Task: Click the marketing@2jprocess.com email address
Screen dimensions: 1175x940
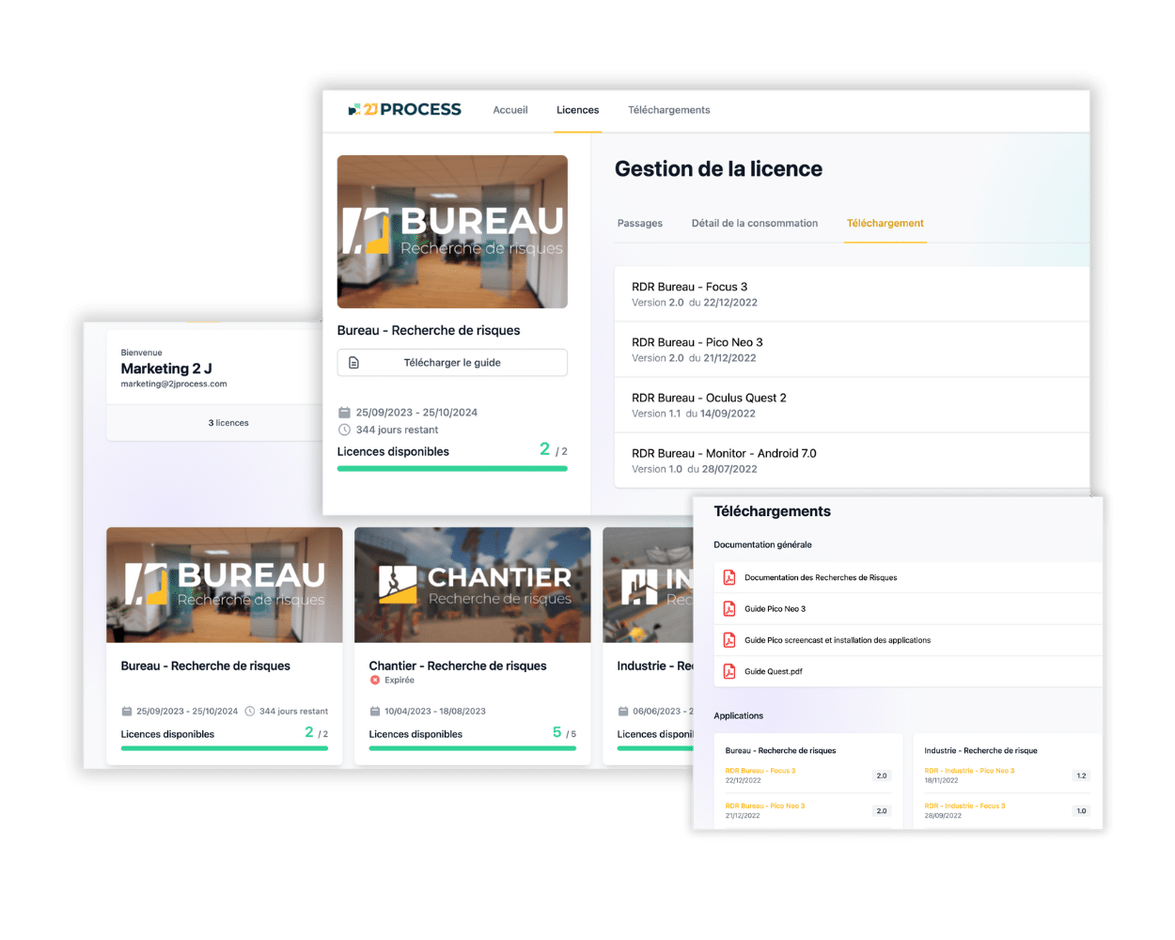Action: [174, 384]
